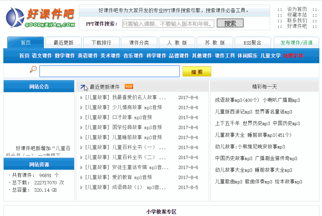
Task: Click the triangle bullet before 口才故事
Action: coord(81,117)
